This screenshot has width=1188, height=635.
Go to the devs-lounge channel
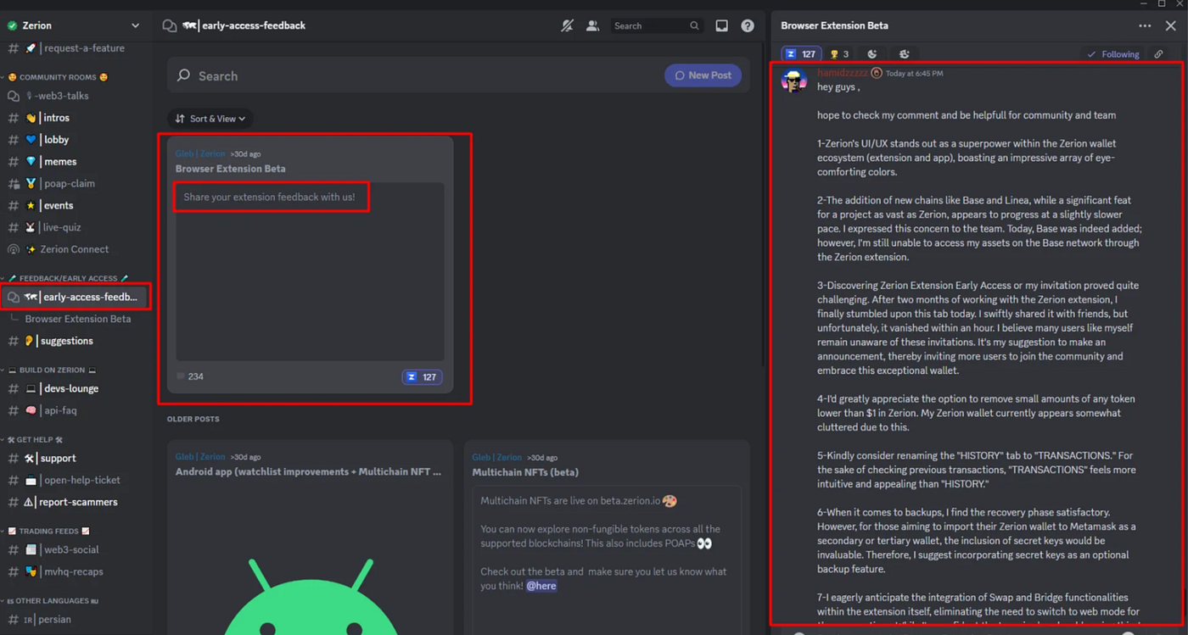[76, 389]
